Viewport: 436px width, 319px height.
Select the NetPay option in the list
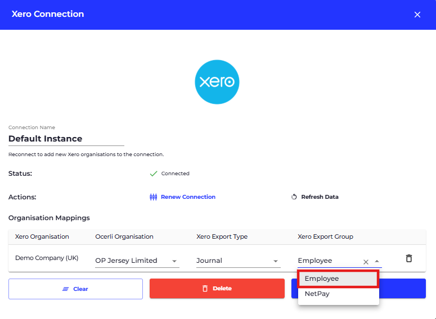click(339, 294)
